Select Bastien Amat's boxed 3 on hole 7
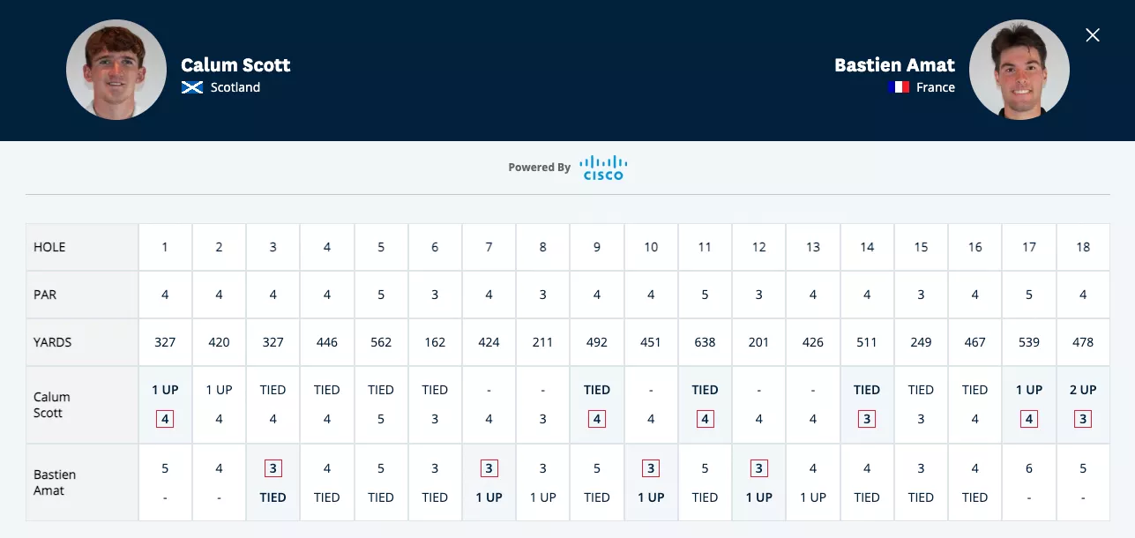 489,468
